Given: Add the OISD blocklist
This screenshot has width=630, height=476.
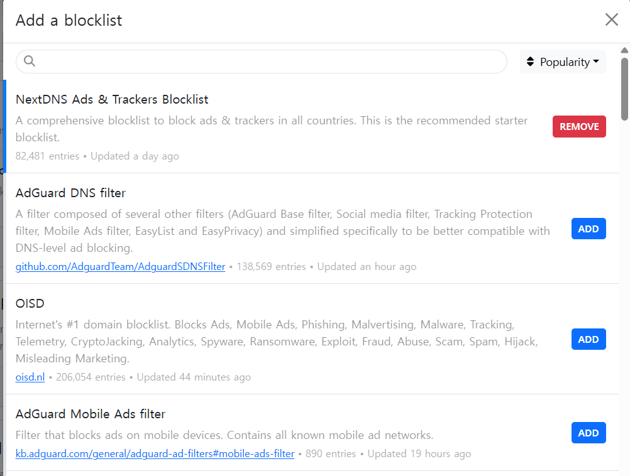Looking at the screenshot, I should click(589, 339).
